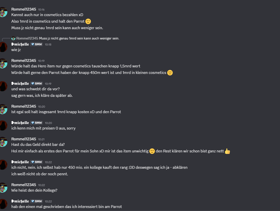
Task: Click the BMW server tag at michelle's 10:19 message
Action: coord(37,84)
